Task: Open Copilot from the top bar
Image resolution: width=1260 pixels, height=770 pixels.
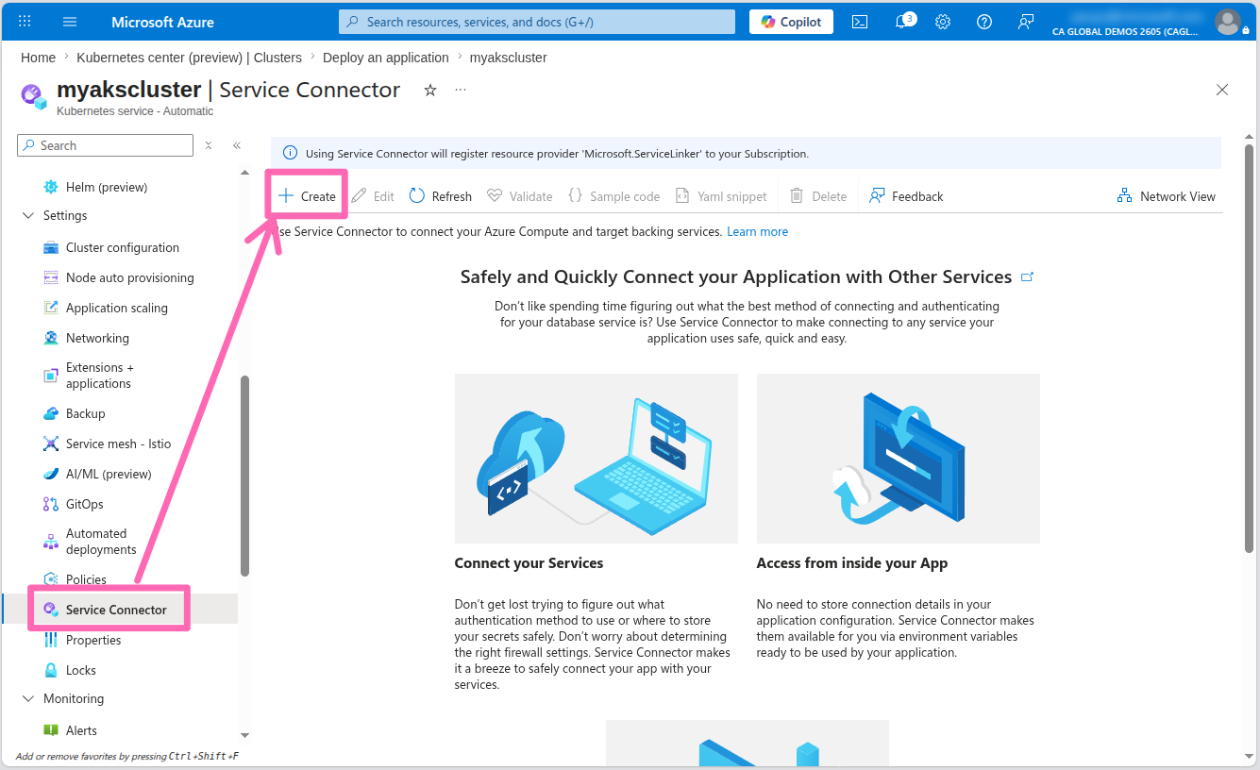Action: click(791, 22)
